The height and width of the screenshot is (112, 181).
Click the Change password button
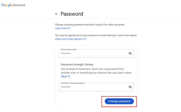[119, 101]
